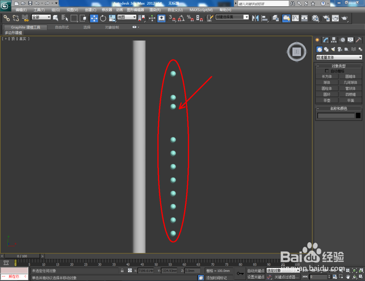Viewport: 365px width, 281px height.
Task: Activate the Select and Move tool
Action: tap(94, 18)
